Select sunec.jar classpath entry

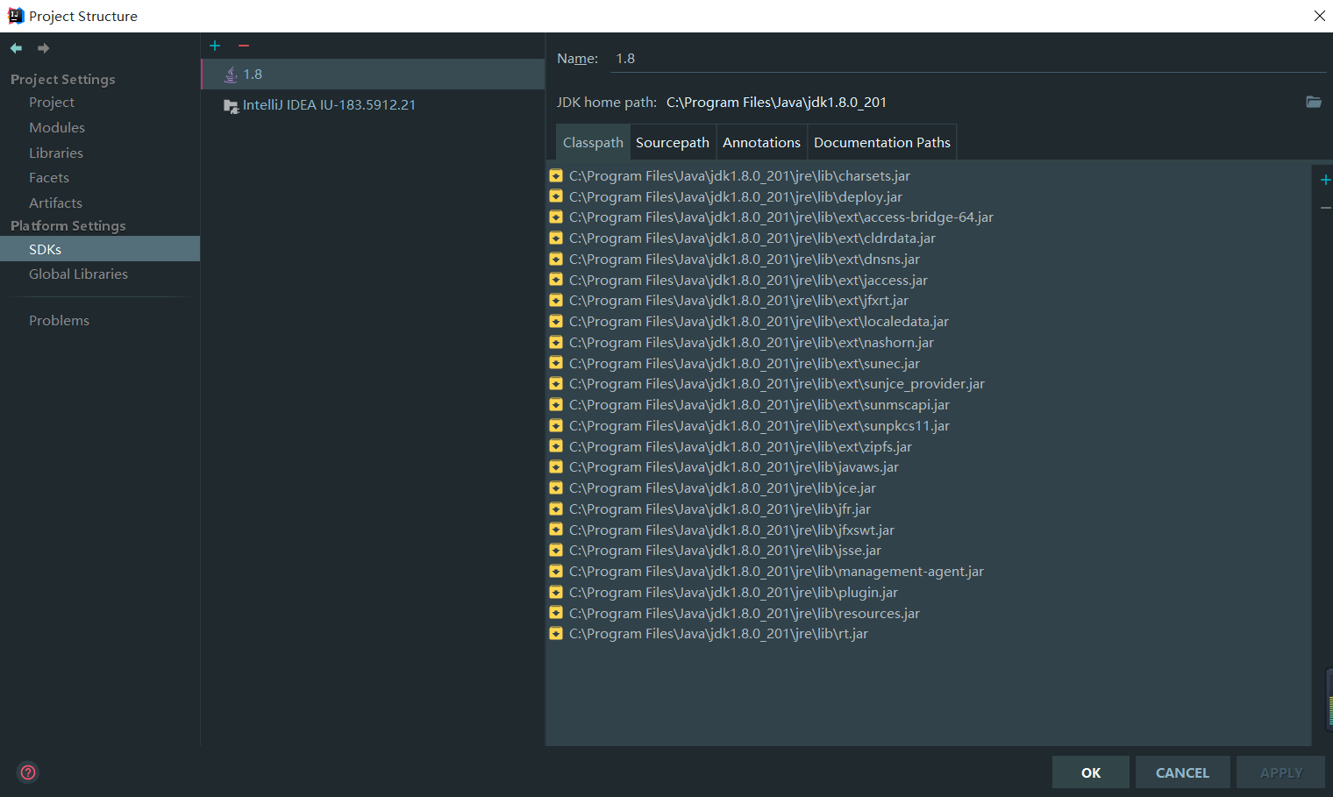click(744, 363)
